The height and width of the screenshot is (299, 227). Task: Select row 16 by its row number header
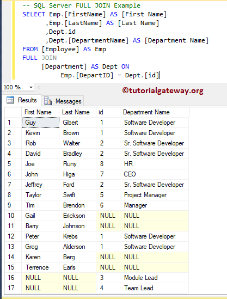[x=13, y=278]
